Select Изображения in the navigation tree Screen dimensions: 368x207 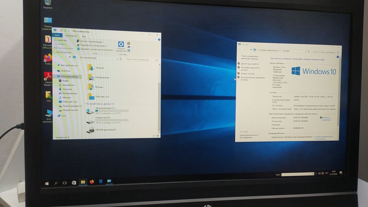pyautogui.click(x=68, y=93)
